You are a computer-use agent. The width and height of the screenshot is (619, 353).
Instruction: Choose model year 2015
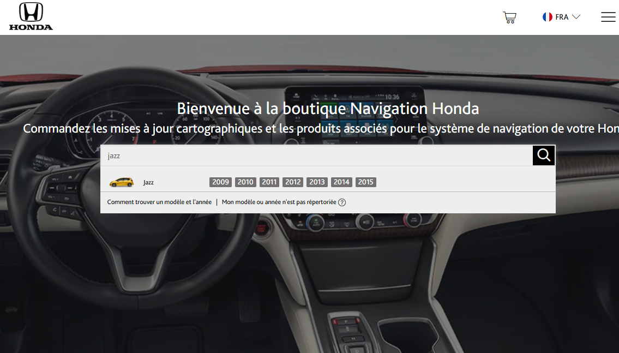[365, 182]
